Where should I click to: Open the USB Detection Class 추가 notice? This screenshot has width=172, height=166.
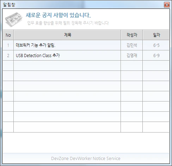tap(38, 55)
